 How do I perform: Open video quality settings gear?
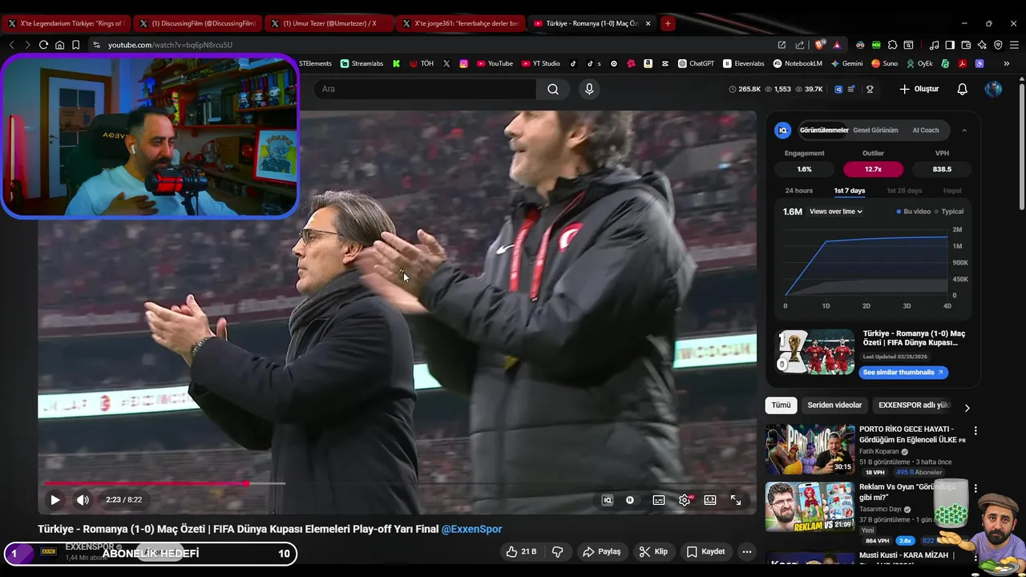click(685, 499)
